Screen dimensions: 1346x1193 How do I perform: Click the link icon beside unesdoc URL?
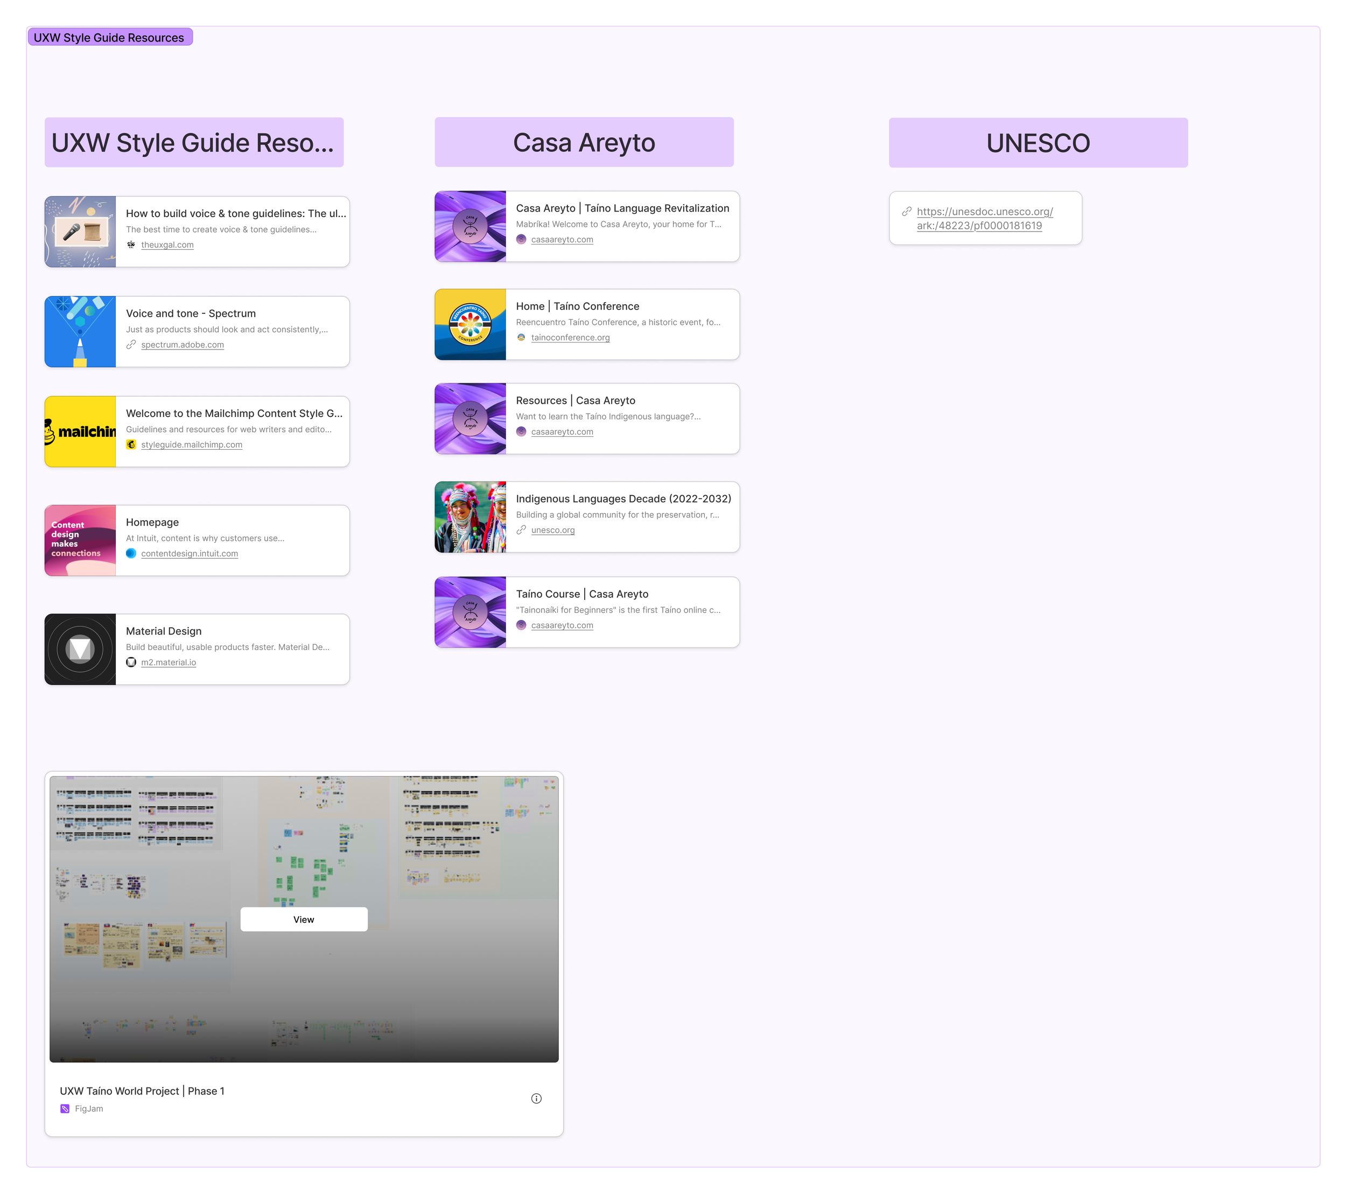906,212
